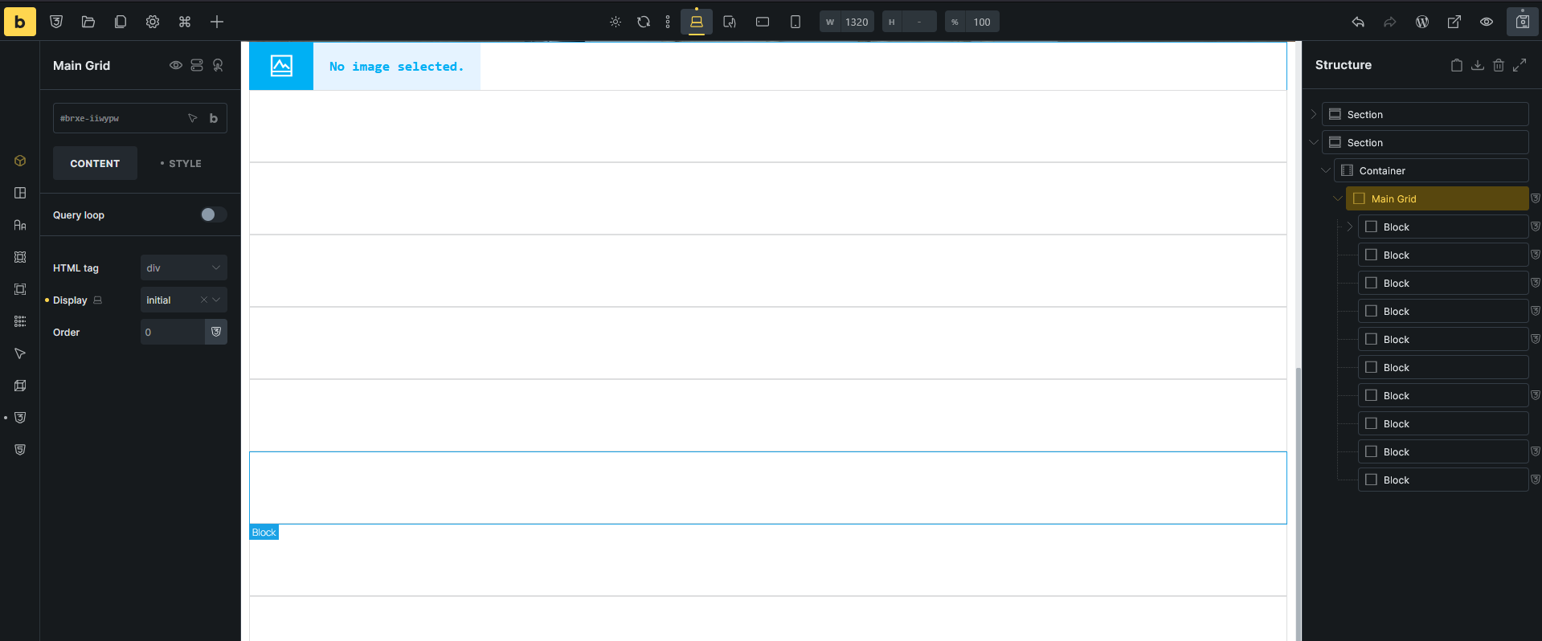The width and height of the screenshot is (1542, 641).
Task: Open the Display dropdown showing initial
Action: [184, 300]
